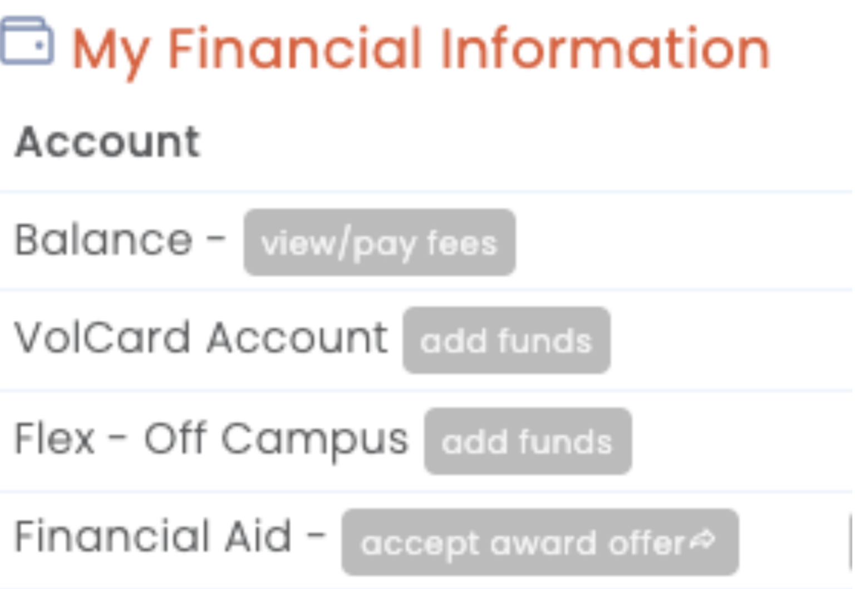Click the My Financial Information heading
The width and height of the screenshot is (855, 589).
(x=420, y=50)
